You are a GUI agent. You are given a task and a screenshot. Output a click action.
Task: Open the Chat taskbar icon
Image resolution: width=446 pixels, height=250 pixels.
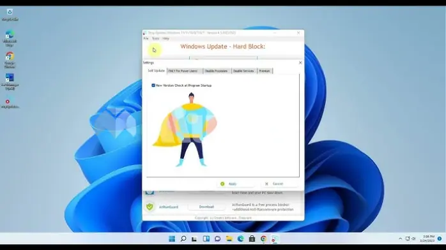pos(218,239)
